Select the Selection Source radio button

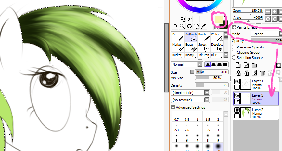[234, 58]
